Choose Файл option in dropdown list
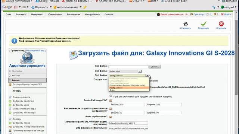 click(129, 90)
